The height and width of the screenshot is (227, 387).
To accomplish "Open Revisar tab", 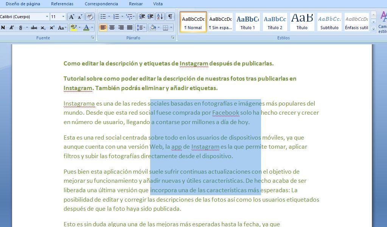I will pos(136,4).
